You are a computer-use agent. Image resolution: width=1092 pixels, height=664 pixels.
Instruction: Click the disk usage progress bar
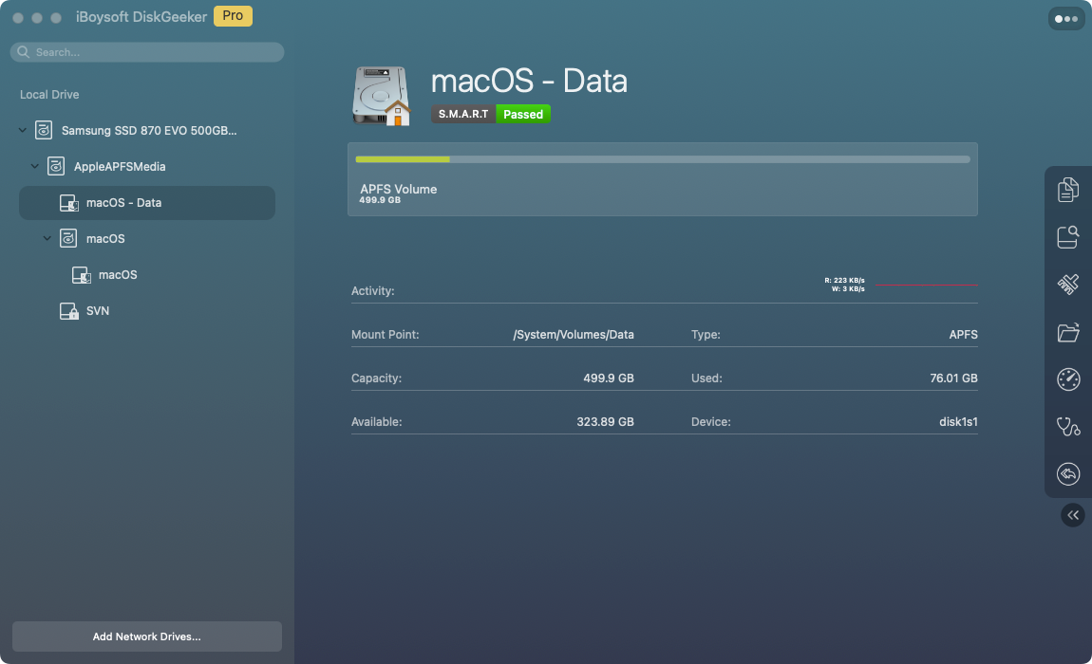point(662,159)
